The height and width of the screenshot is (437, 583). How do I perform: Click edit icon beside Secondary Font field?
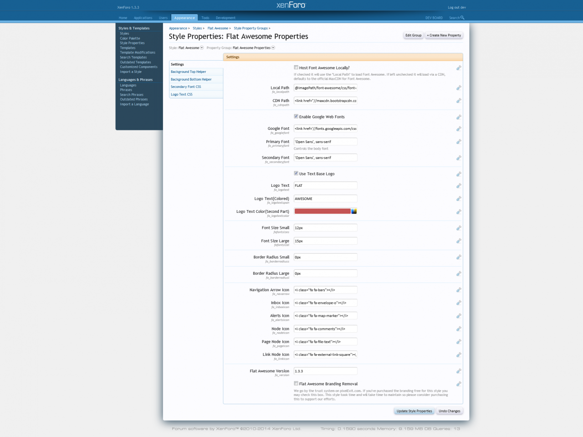pos(459,158)
